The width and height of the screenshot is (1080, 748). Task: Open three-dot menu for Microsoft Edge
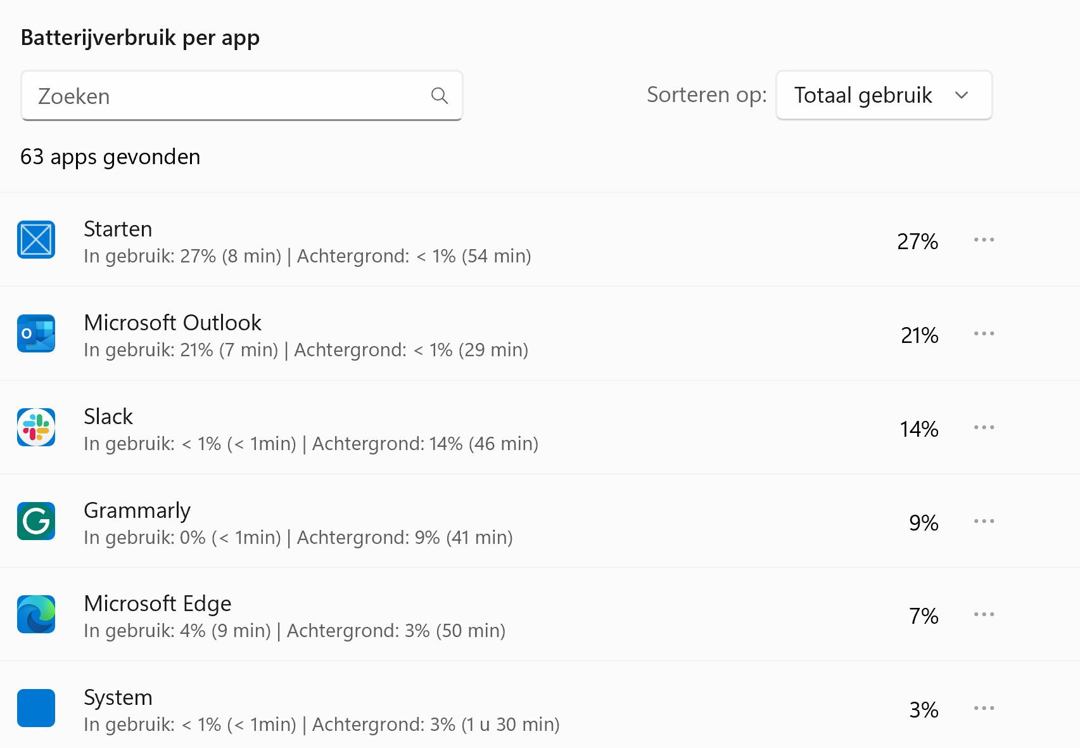984,614
